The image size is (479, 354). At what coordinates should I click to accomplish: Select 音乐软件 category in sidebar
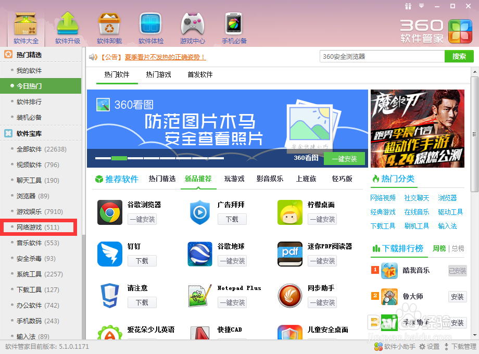(x=30, y=243)
